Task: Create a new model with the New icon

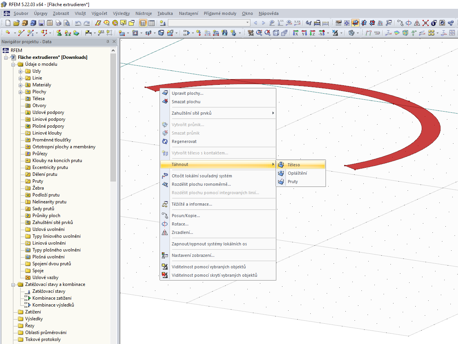Action: click(8, 23)
